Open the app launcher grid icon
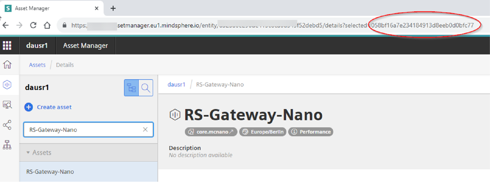 pos(7,45)
